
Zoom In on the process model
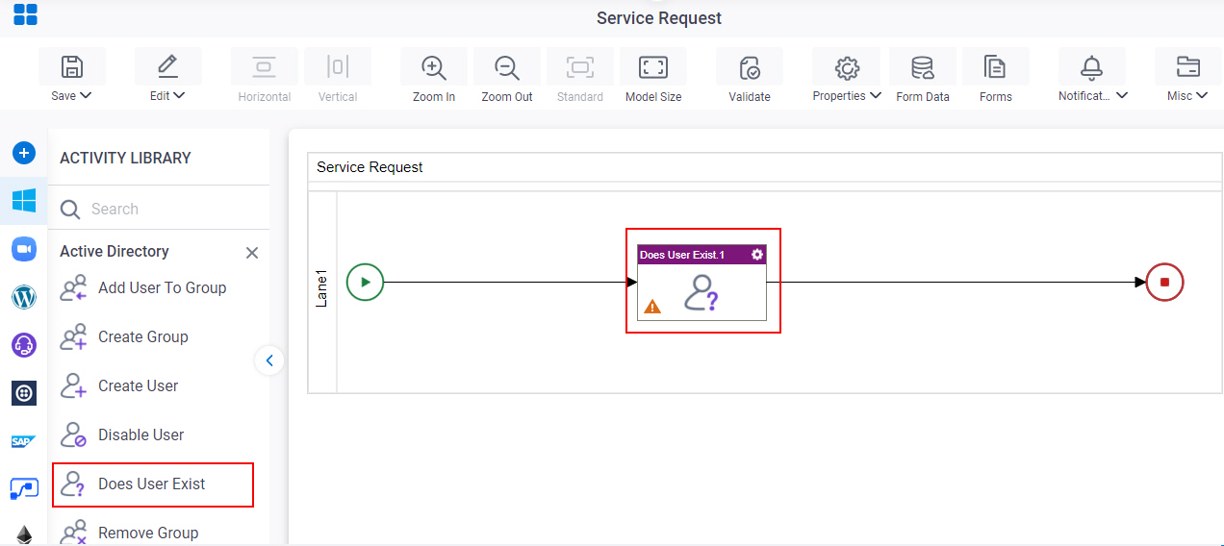434,67
